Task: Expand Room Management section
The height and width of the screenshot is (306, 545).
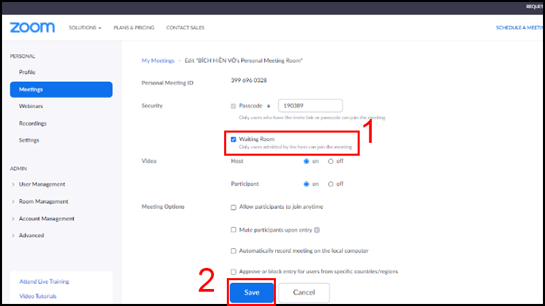Action: click(44, 201)
